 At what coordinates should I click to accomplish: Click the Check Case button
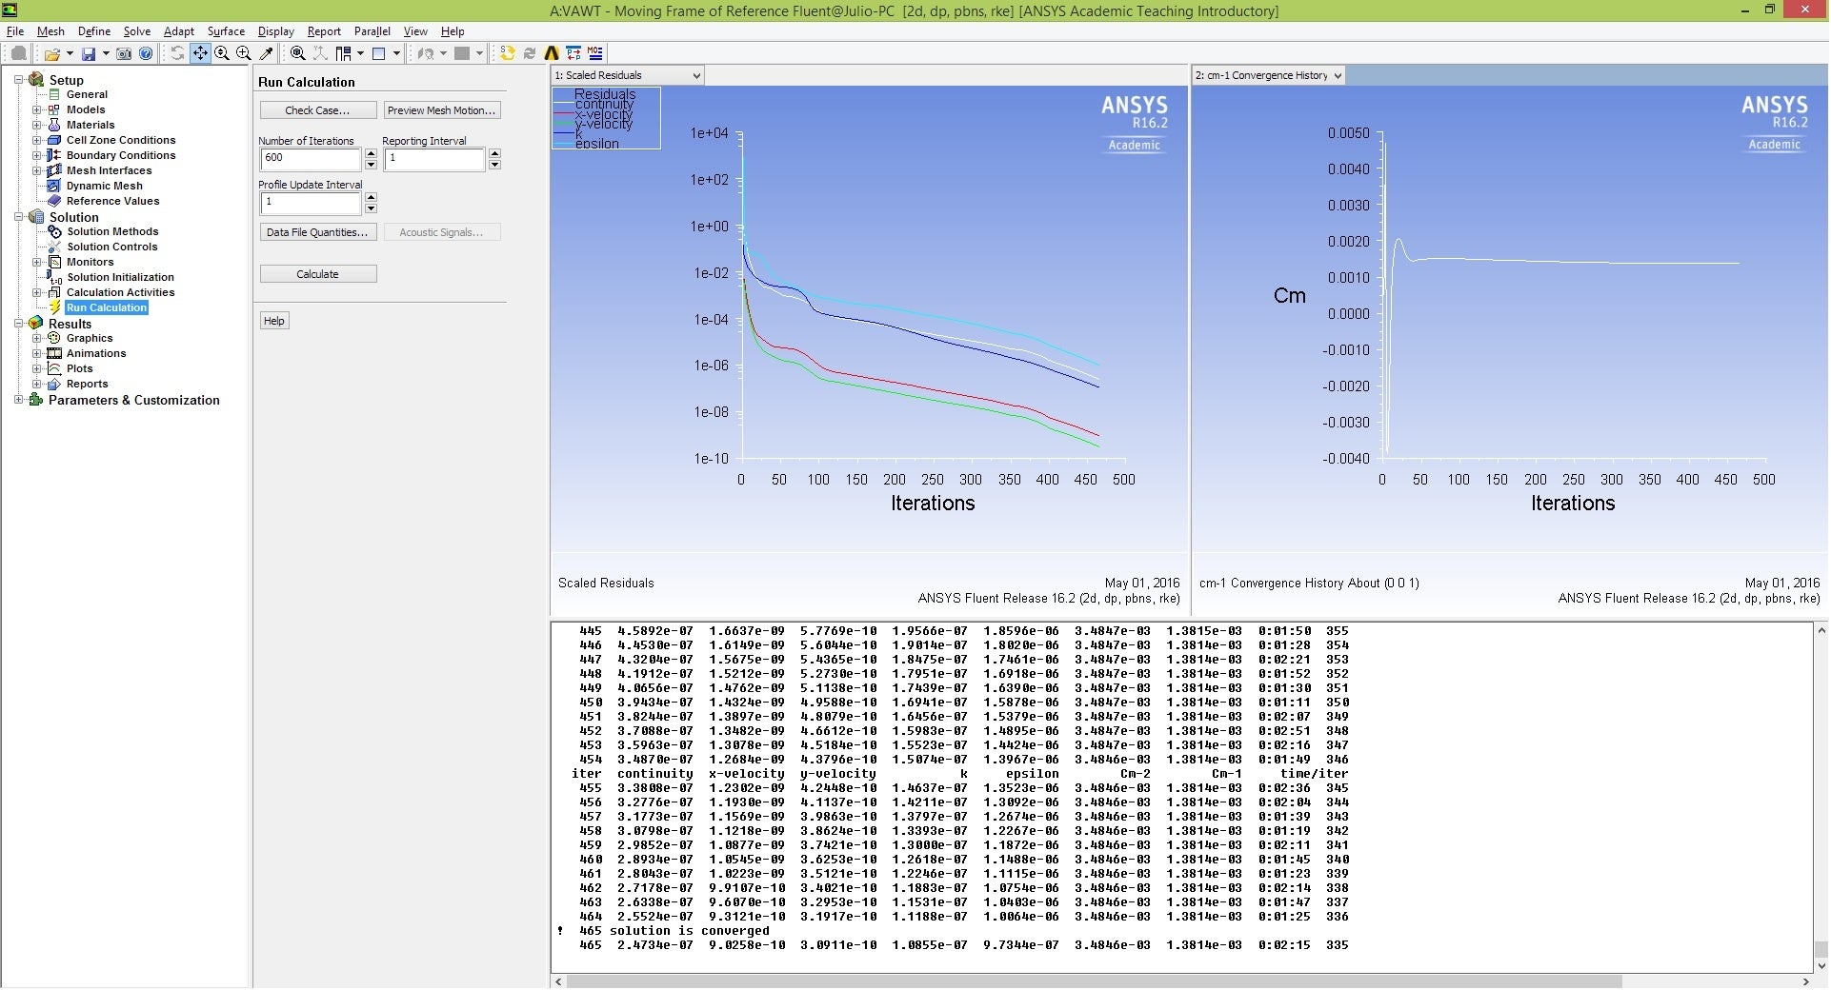tap(317, 110)
